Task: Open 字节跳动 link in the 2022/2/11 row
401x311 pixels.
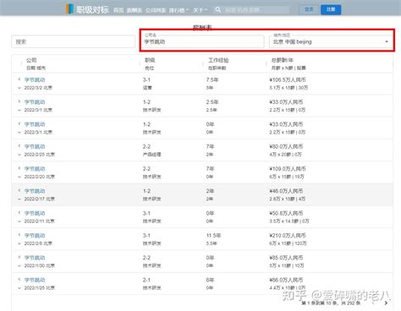Action: (x=35, y=213)
